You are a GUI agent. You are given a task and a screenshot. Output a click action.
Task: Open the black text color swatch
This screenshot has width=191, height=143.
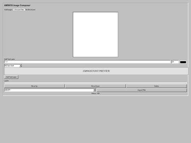click(183, 62)
